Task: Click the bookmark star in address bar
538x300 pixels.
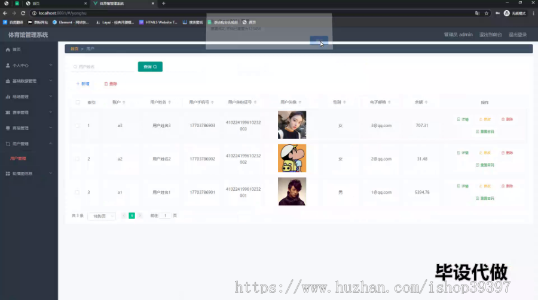Action: pyautogui.click(x=486, y=13)
